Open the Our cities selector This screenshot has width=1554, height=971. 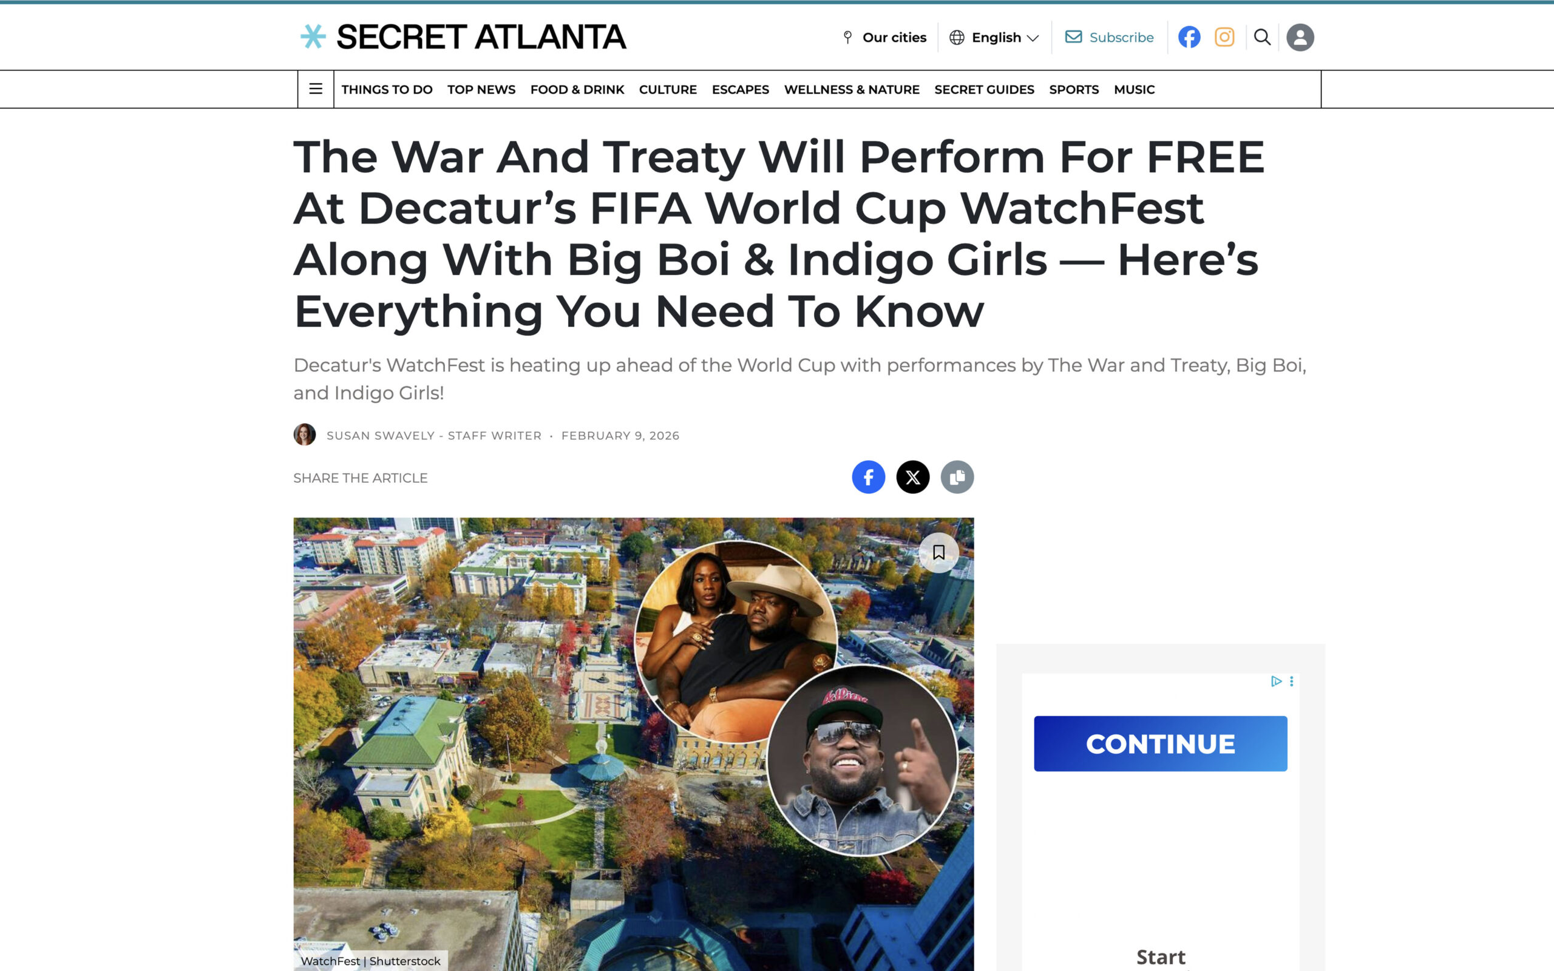click(x=884, y=37)
